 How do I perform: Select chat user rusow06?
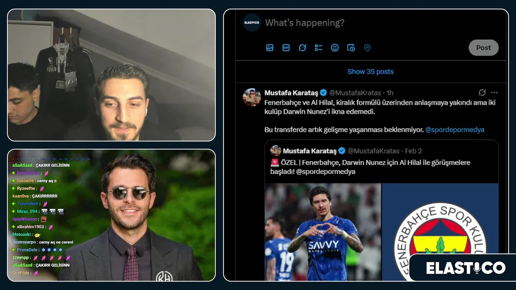click(25, 181)
